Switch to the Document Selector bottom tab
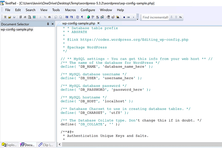Screen dimensions: 222x148 click(x=27, y=145)
